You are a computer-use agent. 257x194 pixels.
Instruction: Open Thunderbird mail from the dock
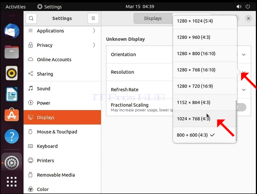(x=12, y=31)
